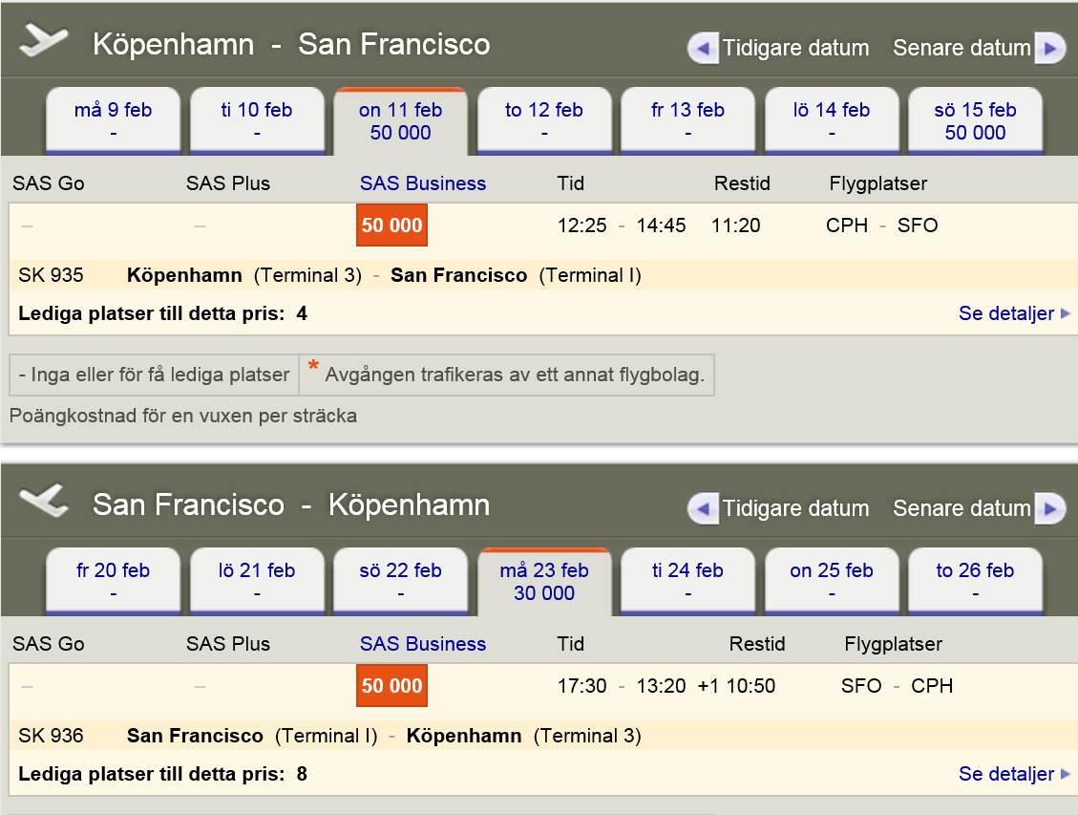
Task: Select the on 11 feb date tab
Action: point(400,120)
